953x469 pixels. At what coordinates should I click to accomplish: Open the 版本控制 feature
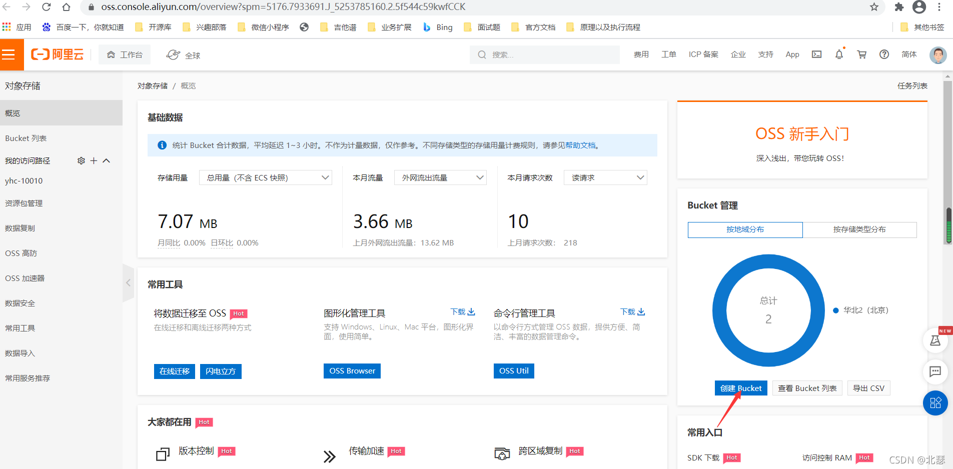196,451
